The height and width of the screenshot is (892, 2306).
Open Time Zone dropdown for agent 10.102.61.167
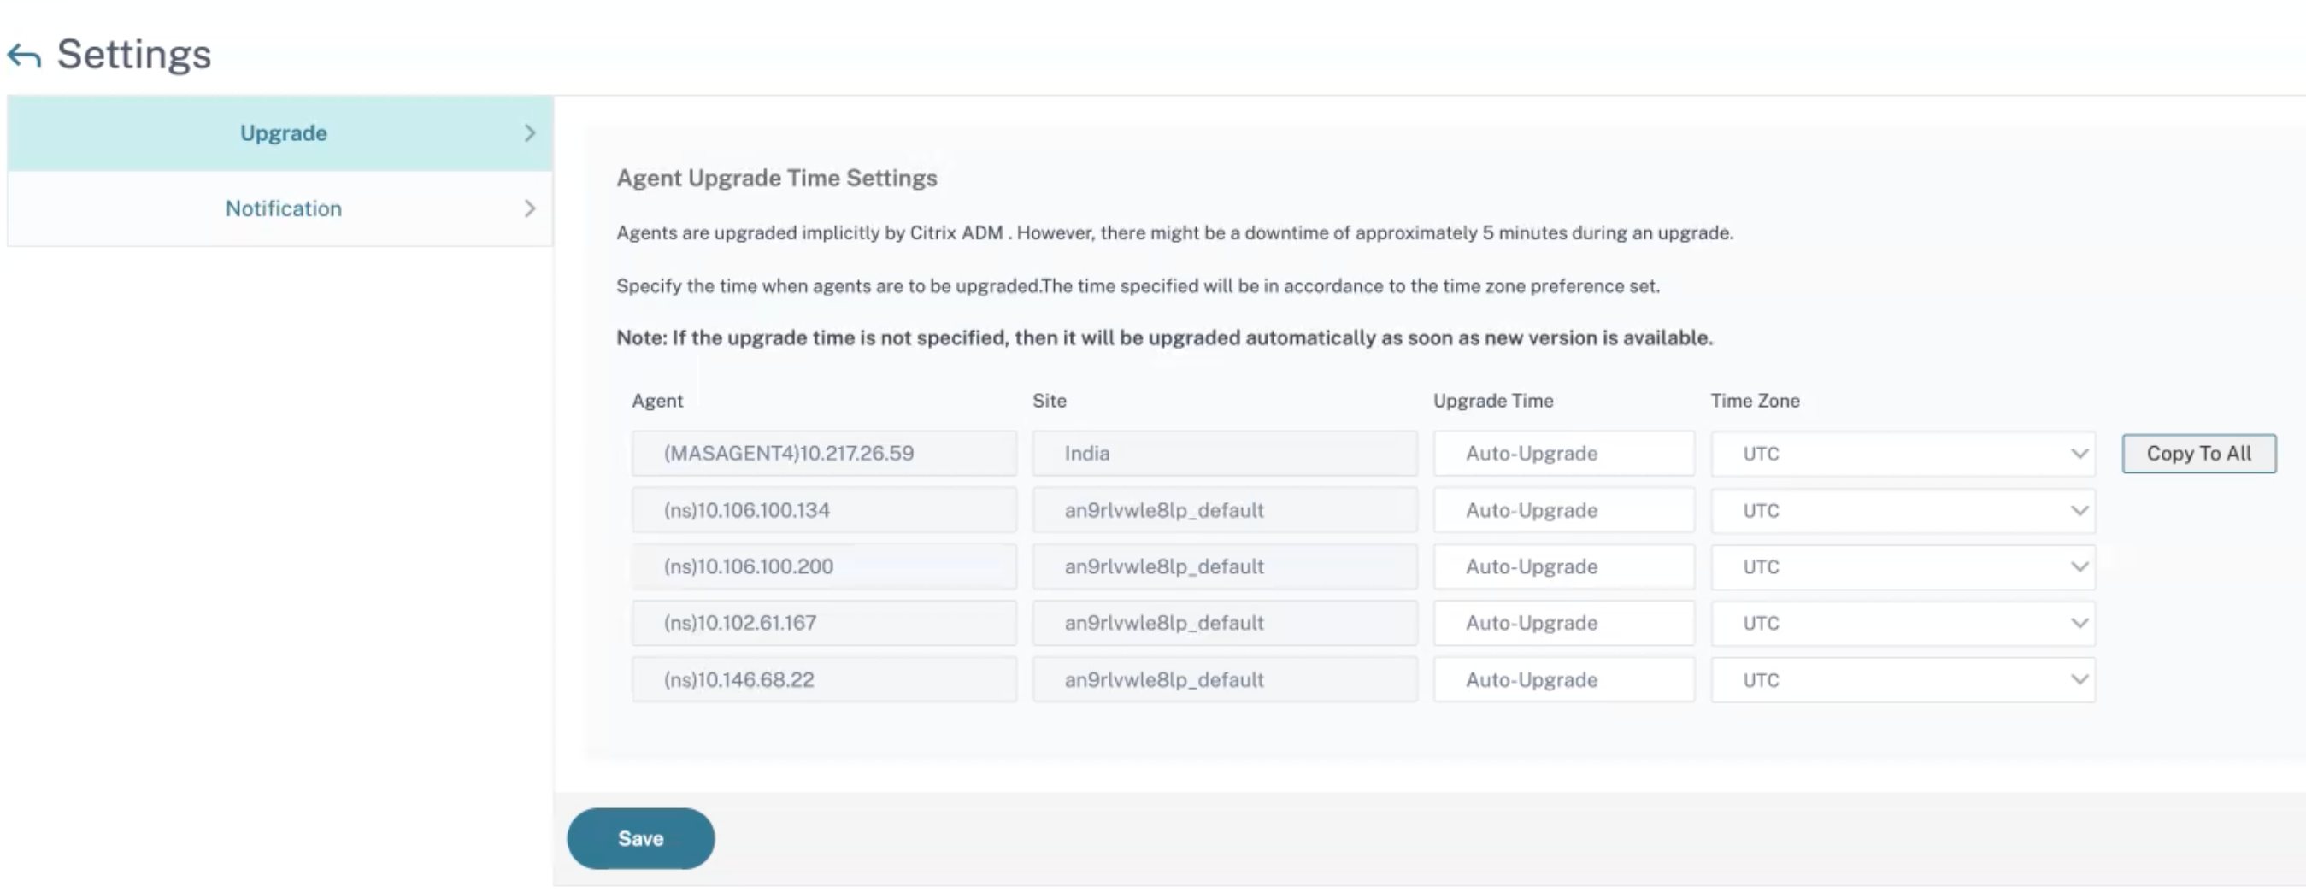pos(1903,623)
